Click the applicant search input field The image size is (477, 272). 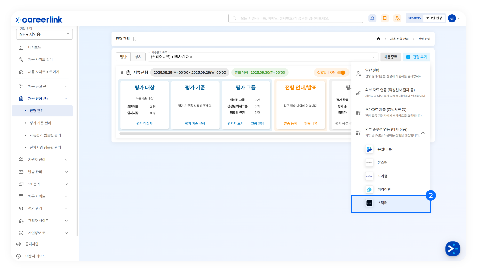(x=296, y=18)
